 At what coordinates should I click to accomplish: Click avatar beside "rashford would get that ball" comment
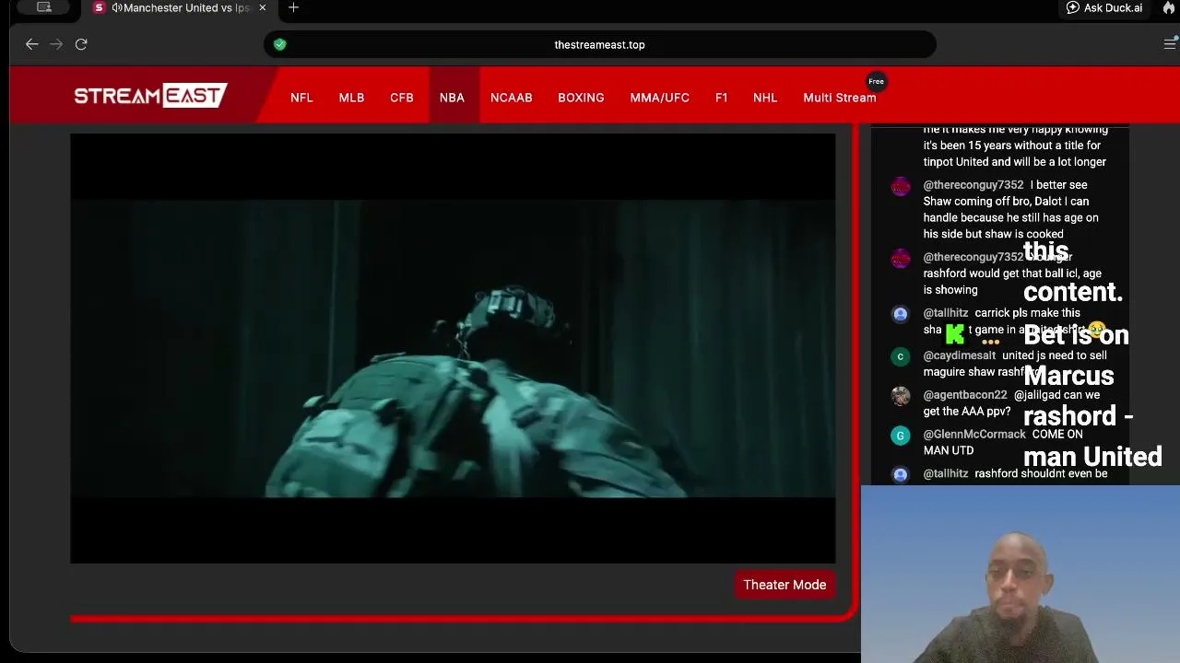(x=901, y=259)
